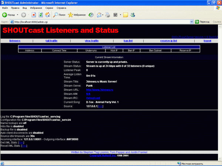The image size is (222, 166).
Task: Open the Messenger people icon
Action: [x=133, y=15]
